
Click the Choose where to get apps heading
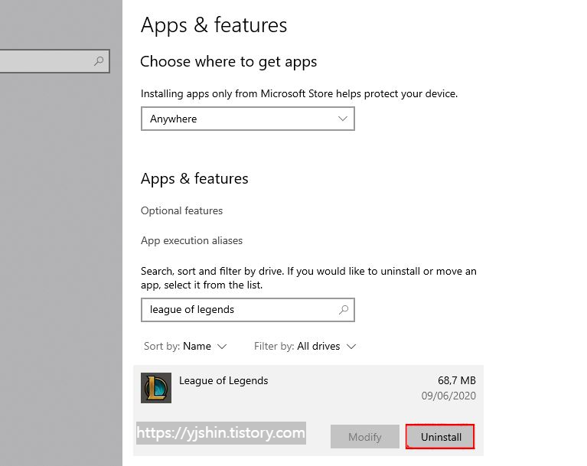(x=228, y=62)
